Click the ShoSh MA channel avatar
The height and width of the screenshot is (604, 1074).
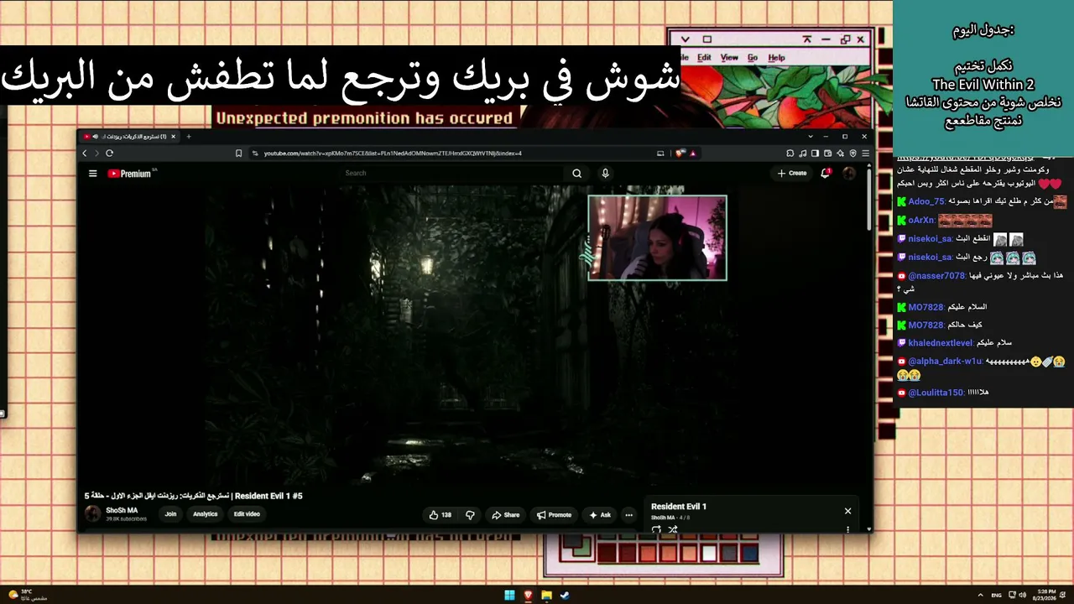tap(93, 514)
